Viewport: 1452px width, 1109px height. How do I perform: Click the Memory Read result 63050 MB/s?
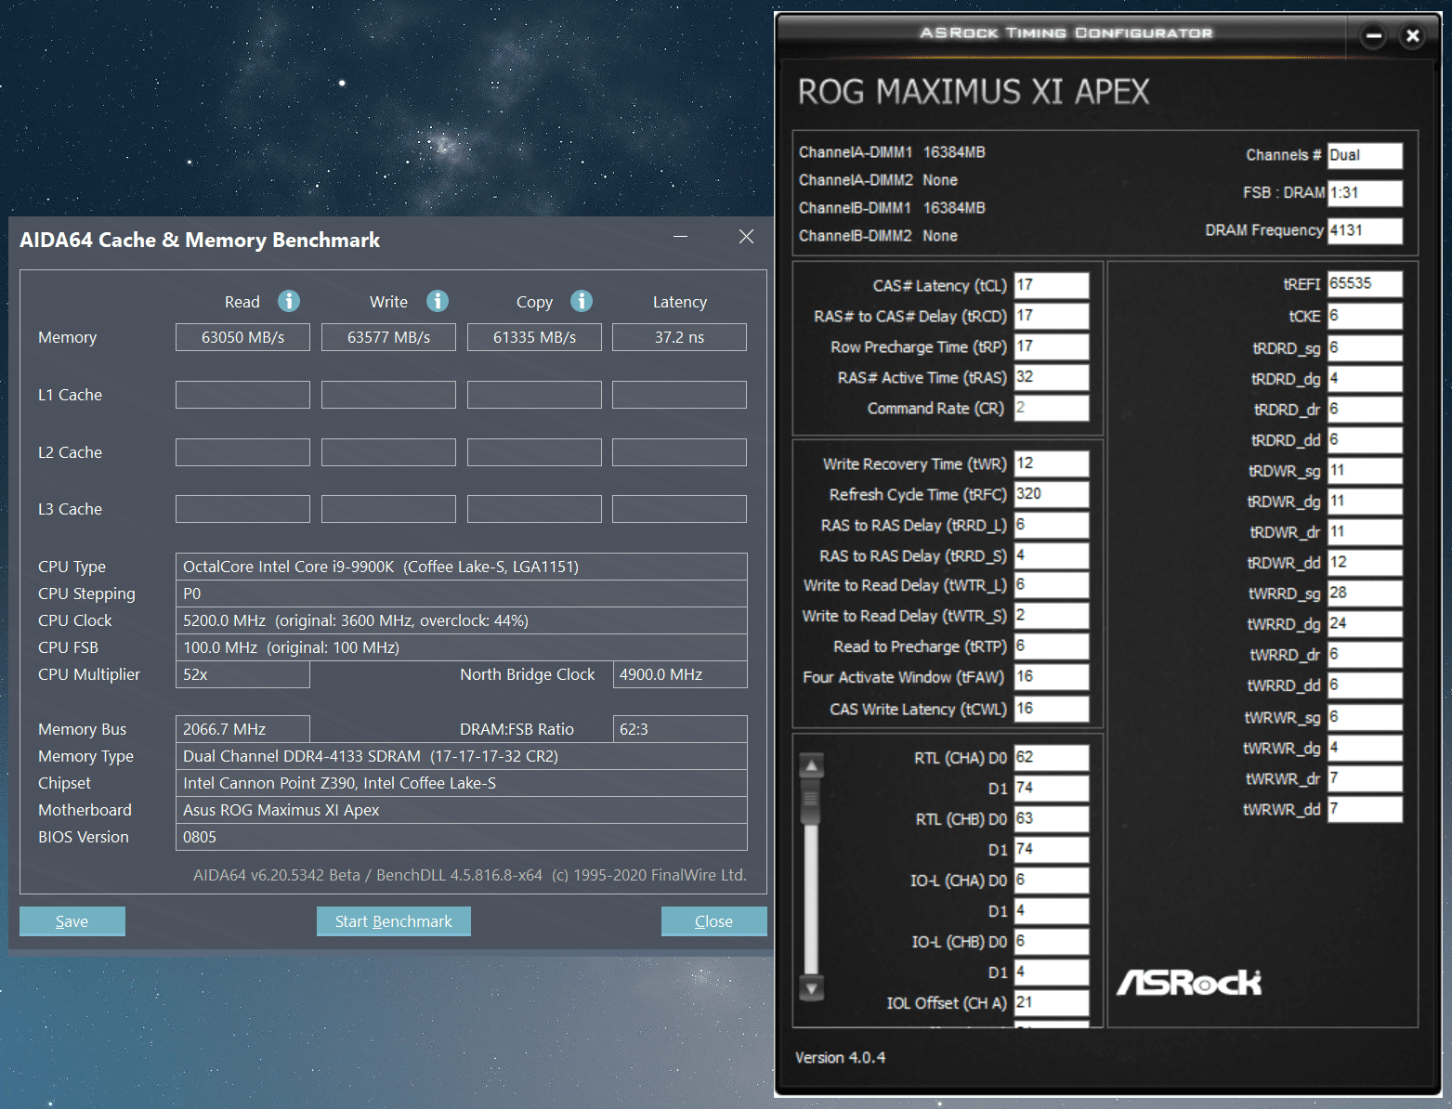(242, 337)
